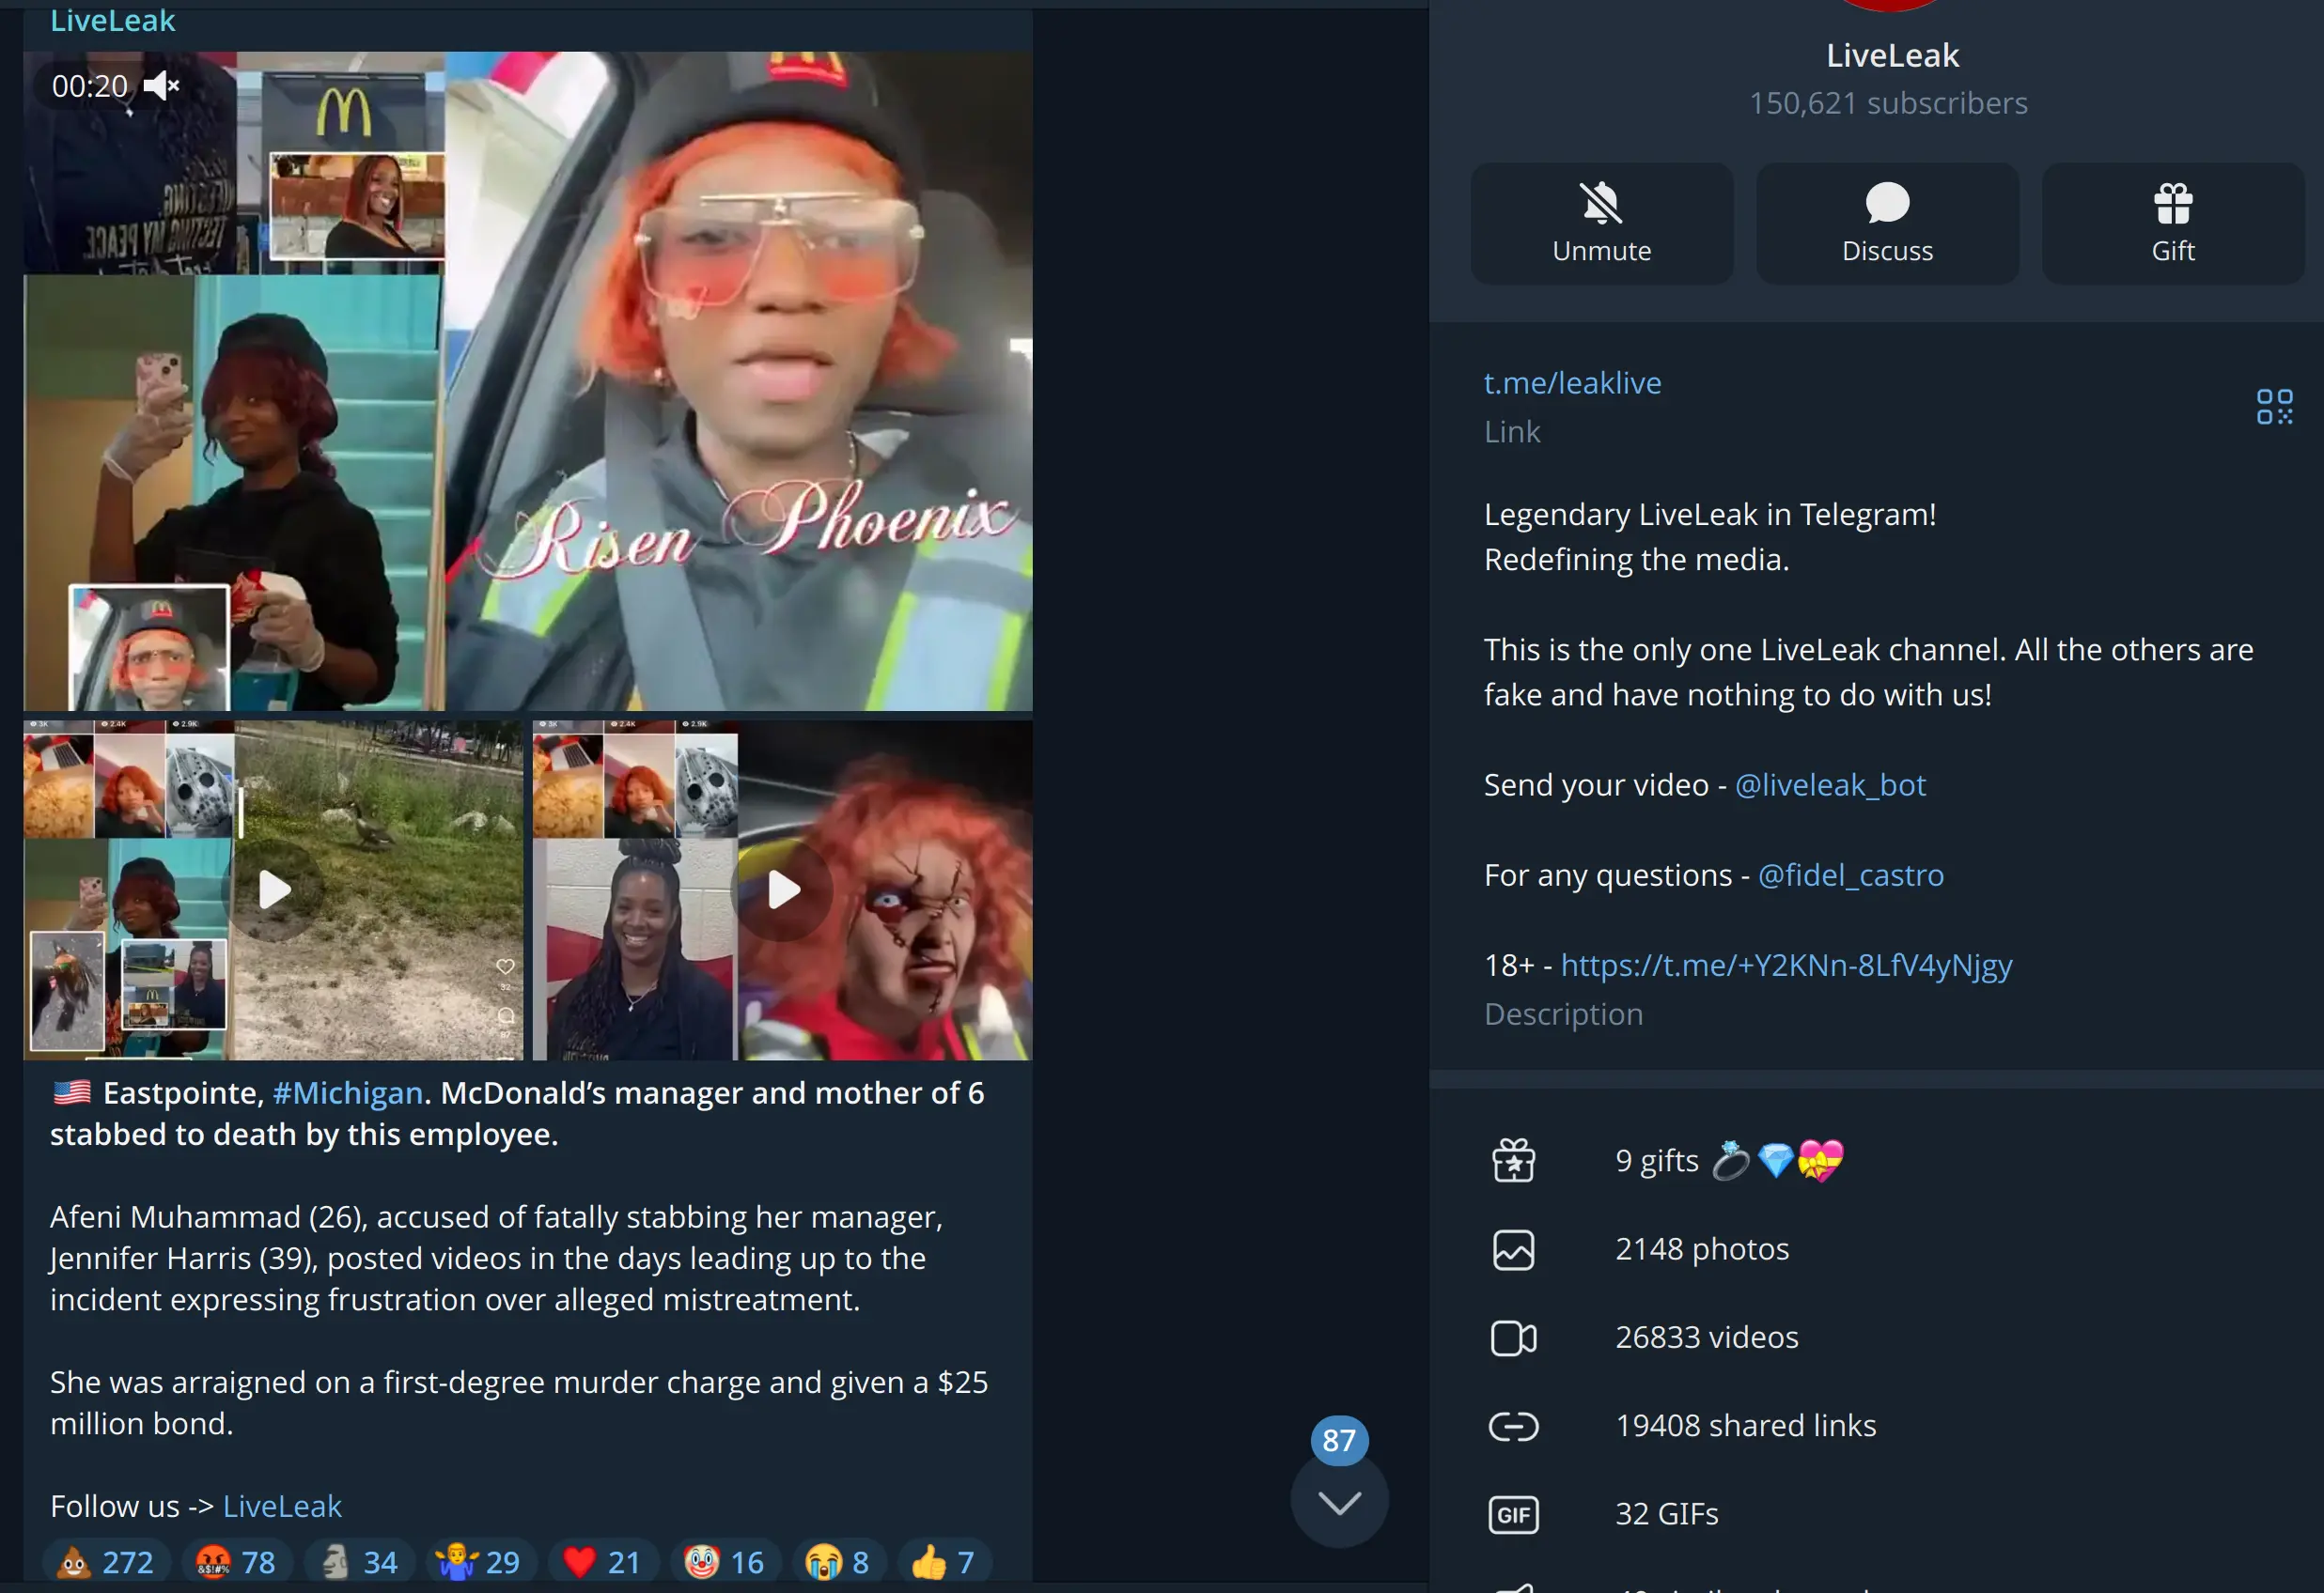Toggle the video mute speaker icon
Image resolution: width=2324 pixels, height=1593 pixels.
click(161, 86)
